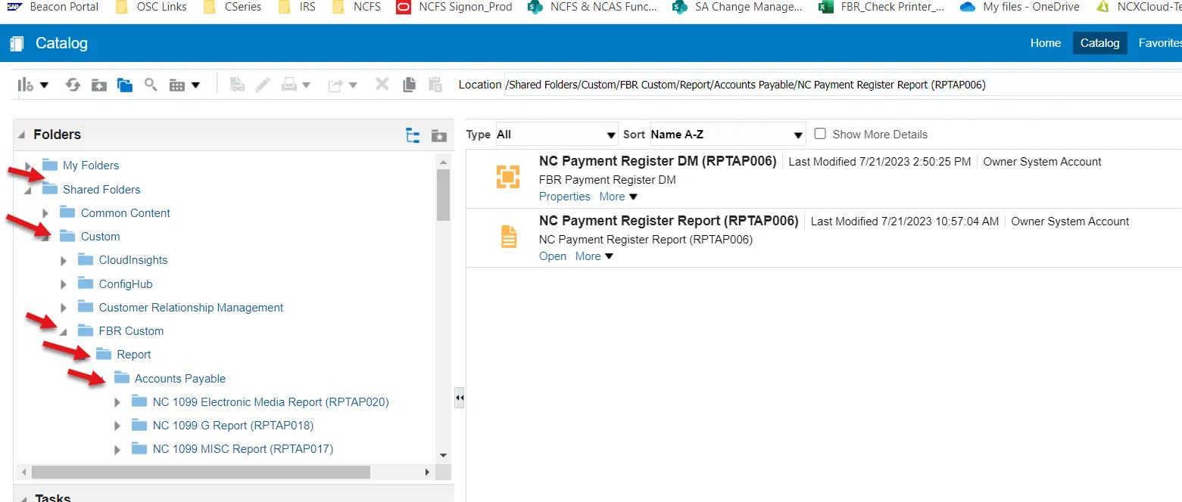Select the Catalog tab in header
Viewport: 1182px width, 502px height.
[x=1099, y=43]
